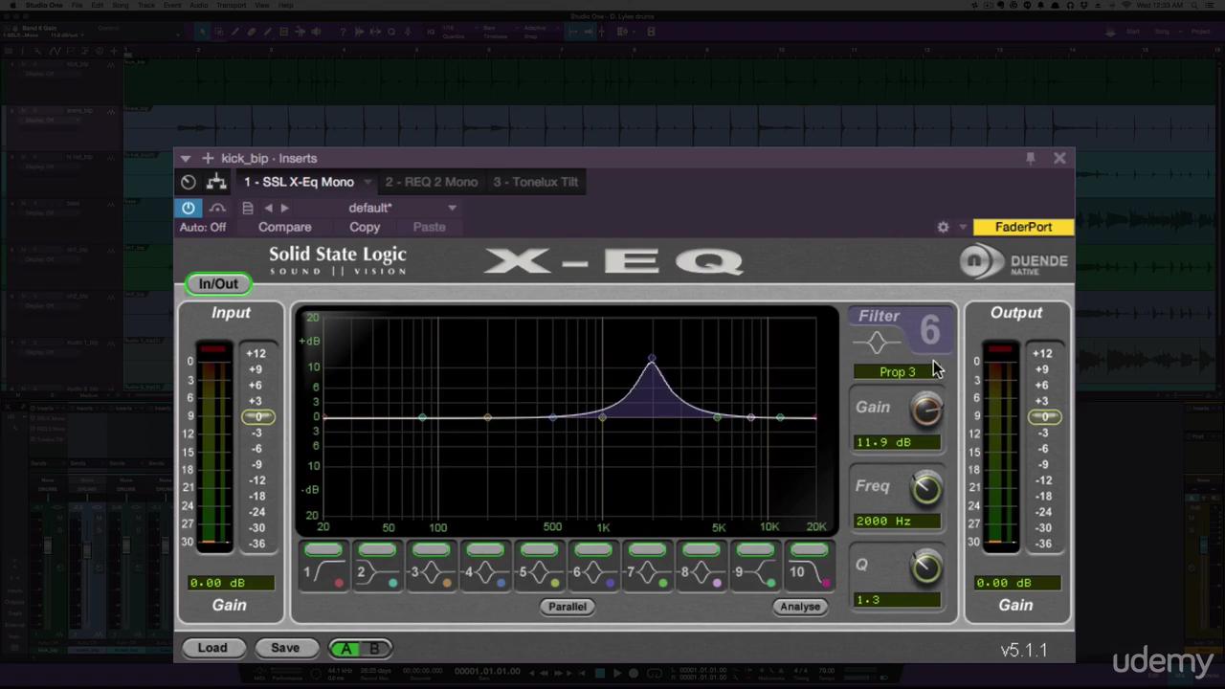Open the Prop 3 filter type selector
The width and height of the screenshot is (1225, 689).
897,371
